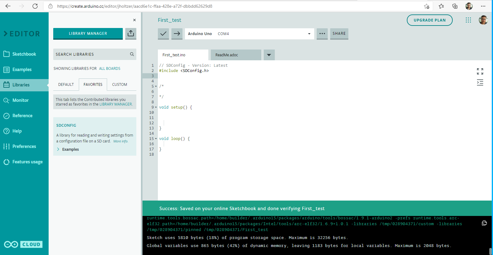
Task: Add page to browser favorites star
Action: [427, 6]
